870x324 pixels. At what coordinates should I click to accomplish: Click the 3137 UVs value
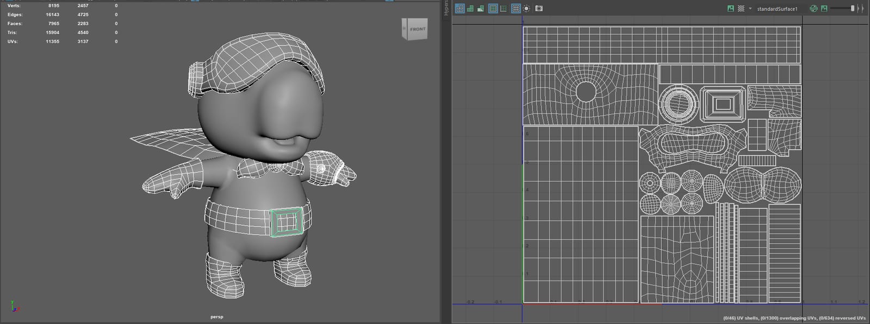click(x=83, y=41)
